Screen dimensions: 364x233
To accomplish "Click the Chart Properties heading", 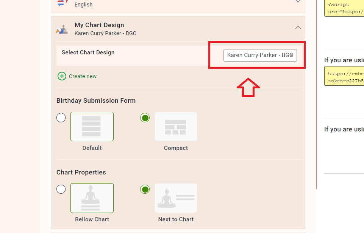I will point(81,172).
